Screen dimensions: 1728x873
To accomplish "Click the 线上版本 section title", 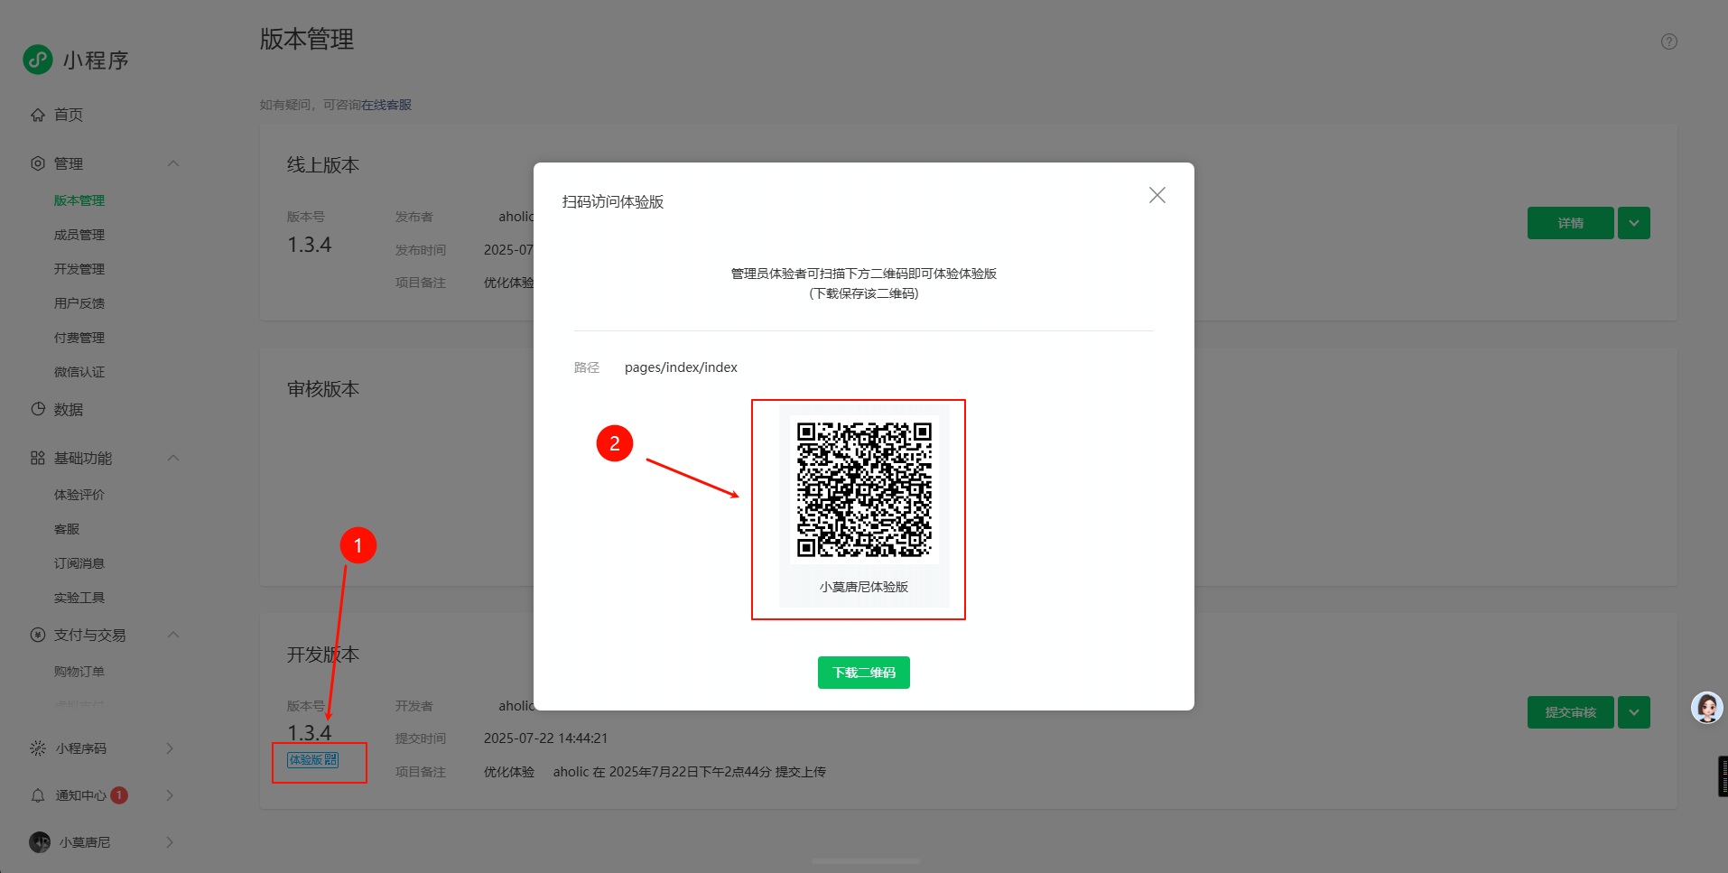I will click(x=323, y=165).
